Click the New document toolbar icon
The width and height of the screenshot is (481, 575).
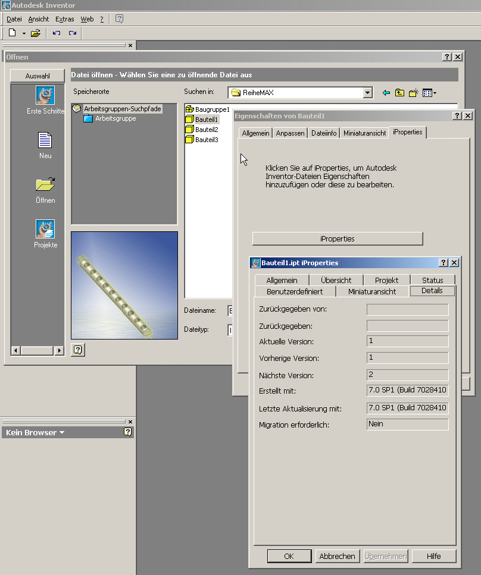(12, 33)
